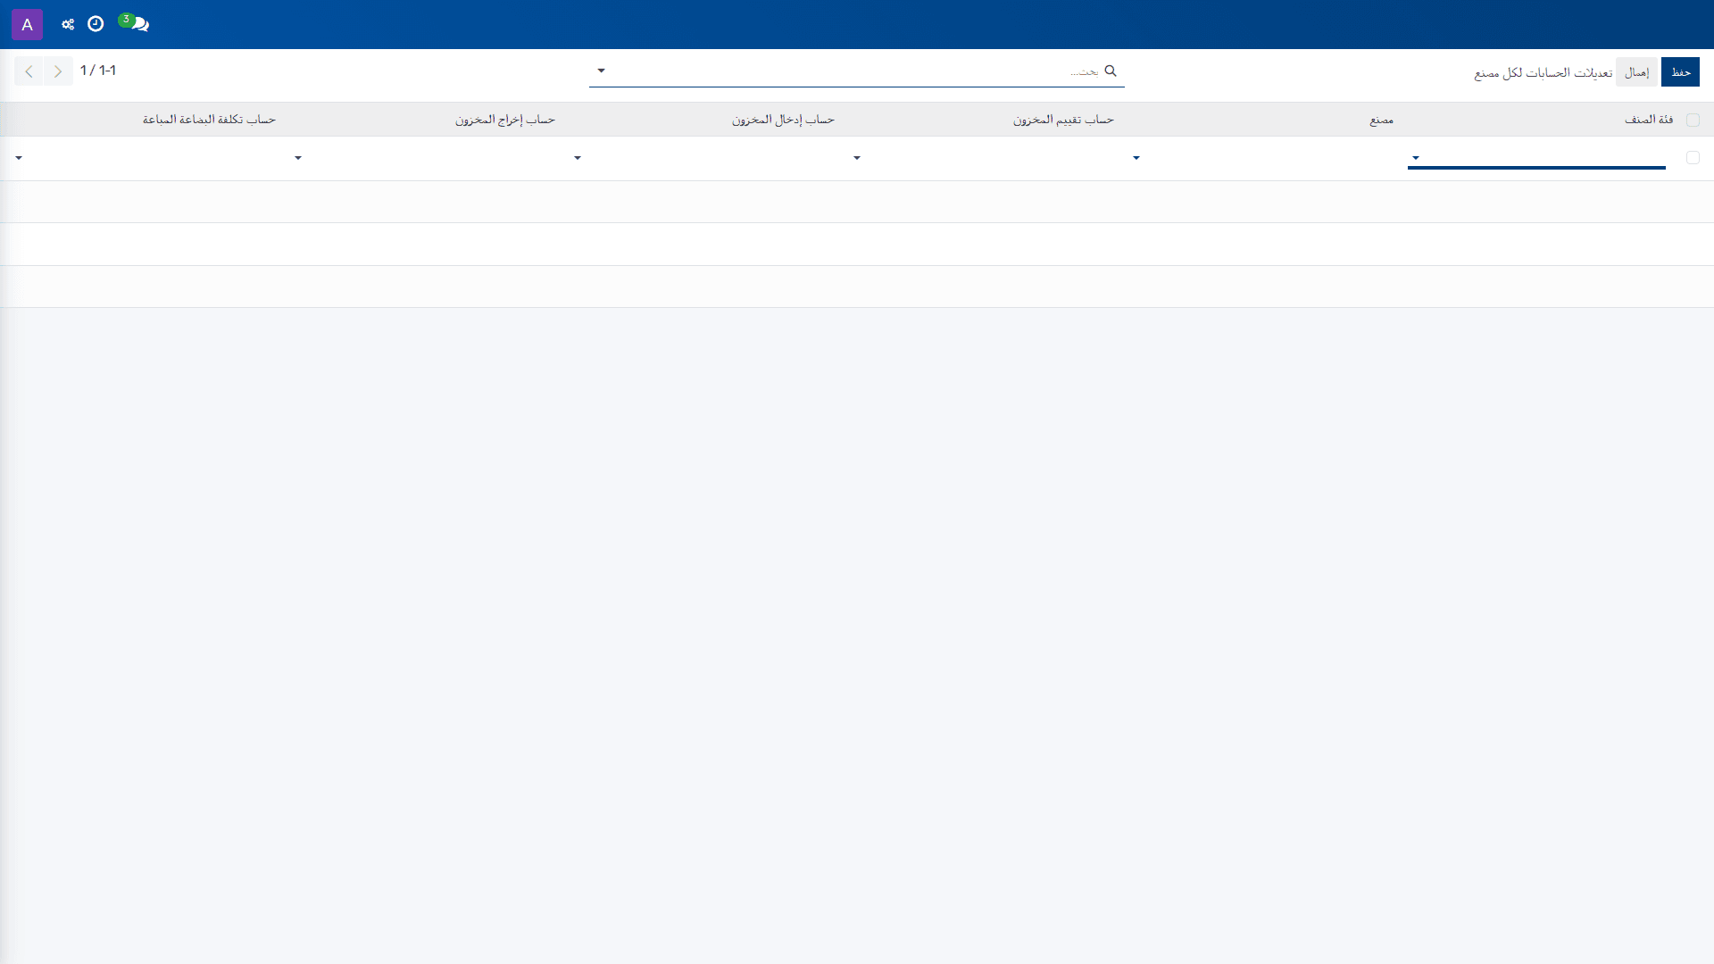
Task: Click the إهمال discard button
Action: click(1636, 72)
